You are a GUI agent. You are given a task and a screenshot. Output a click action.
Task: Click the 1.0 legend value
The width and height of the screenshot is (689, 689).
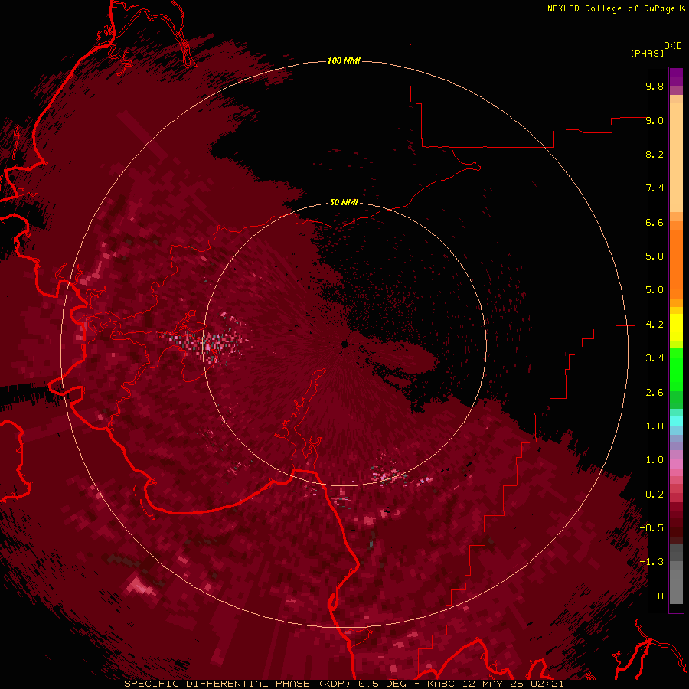(655, 460)
